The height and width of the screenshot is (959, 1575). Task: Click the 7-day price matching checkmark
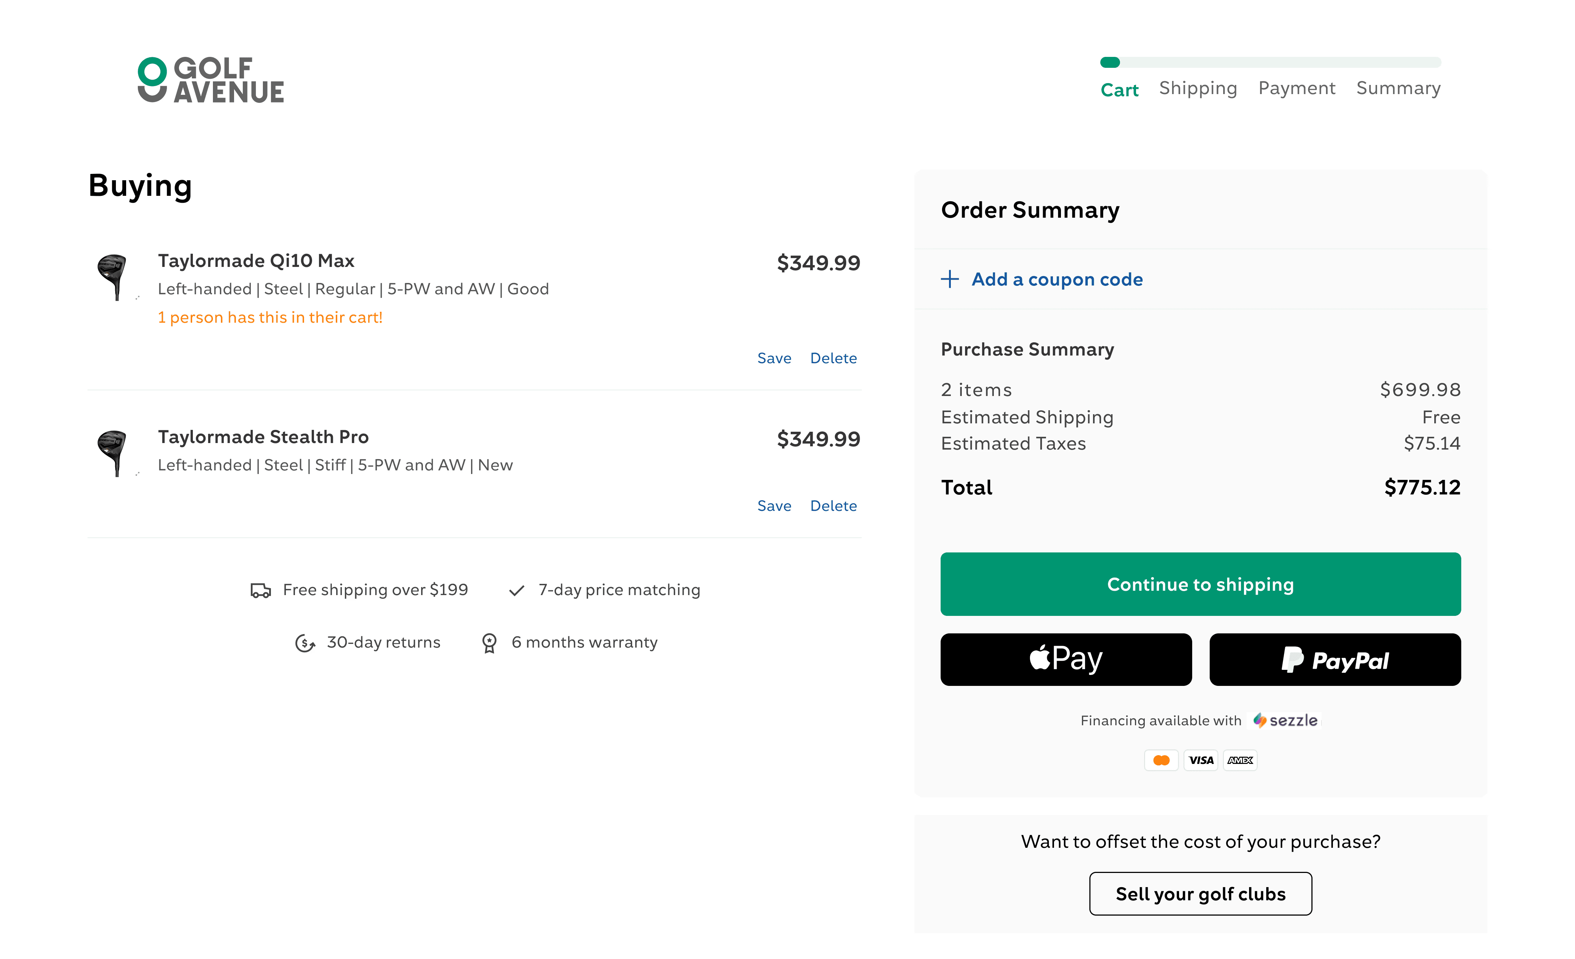(517, 590)
